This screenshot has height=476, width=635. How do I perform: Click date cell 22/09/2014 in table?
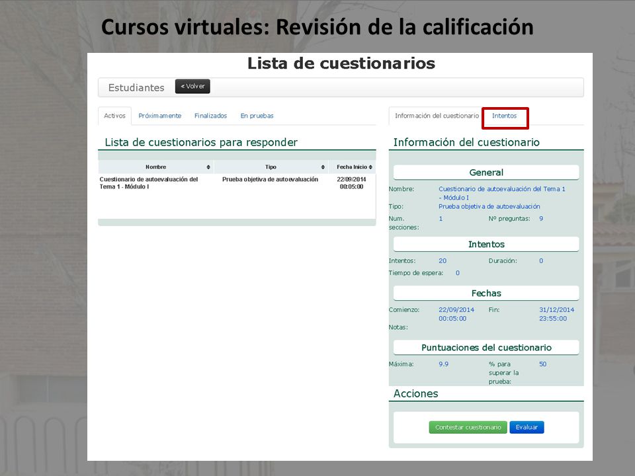[x=351, y=183]
